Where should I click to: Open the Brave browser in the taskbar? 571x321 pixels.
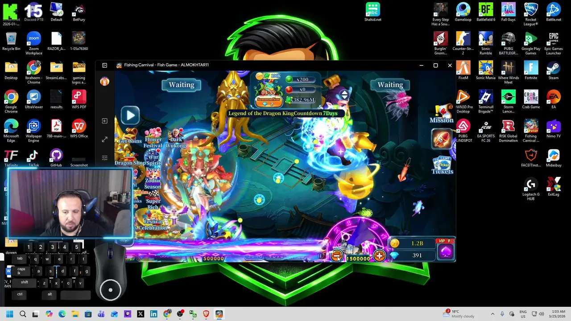pyautogui.click(x=206, y=314)
